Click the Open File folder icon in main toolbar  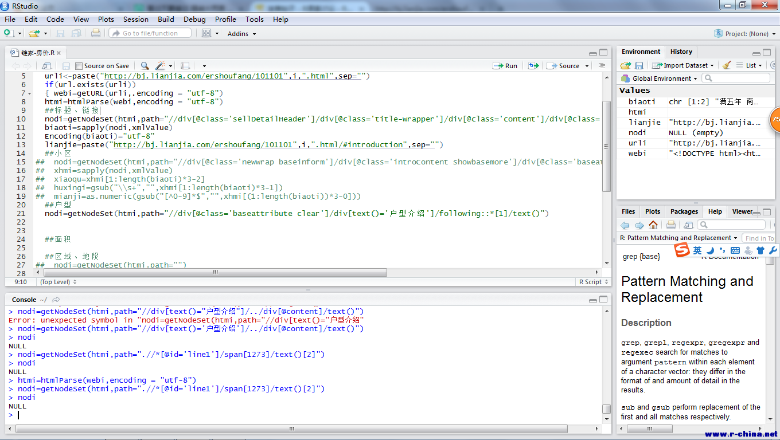(34, 33)
